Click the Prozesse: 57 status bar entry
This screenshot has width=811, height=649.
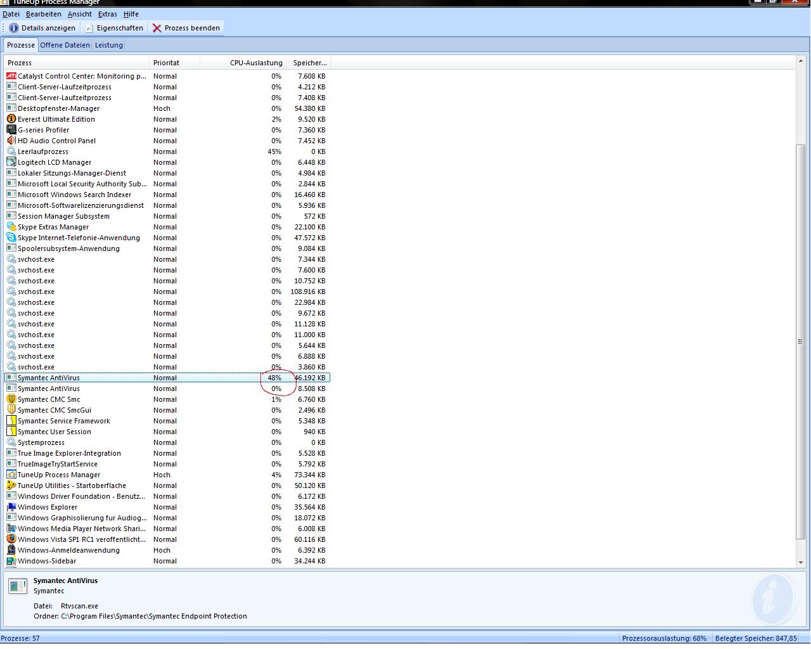[x=20, y=638]
